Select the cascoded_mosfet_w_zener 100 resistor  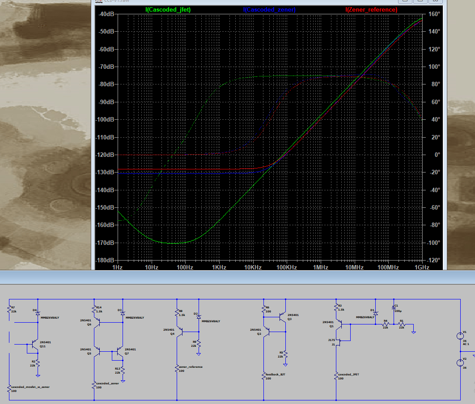[x=9, y=389]
